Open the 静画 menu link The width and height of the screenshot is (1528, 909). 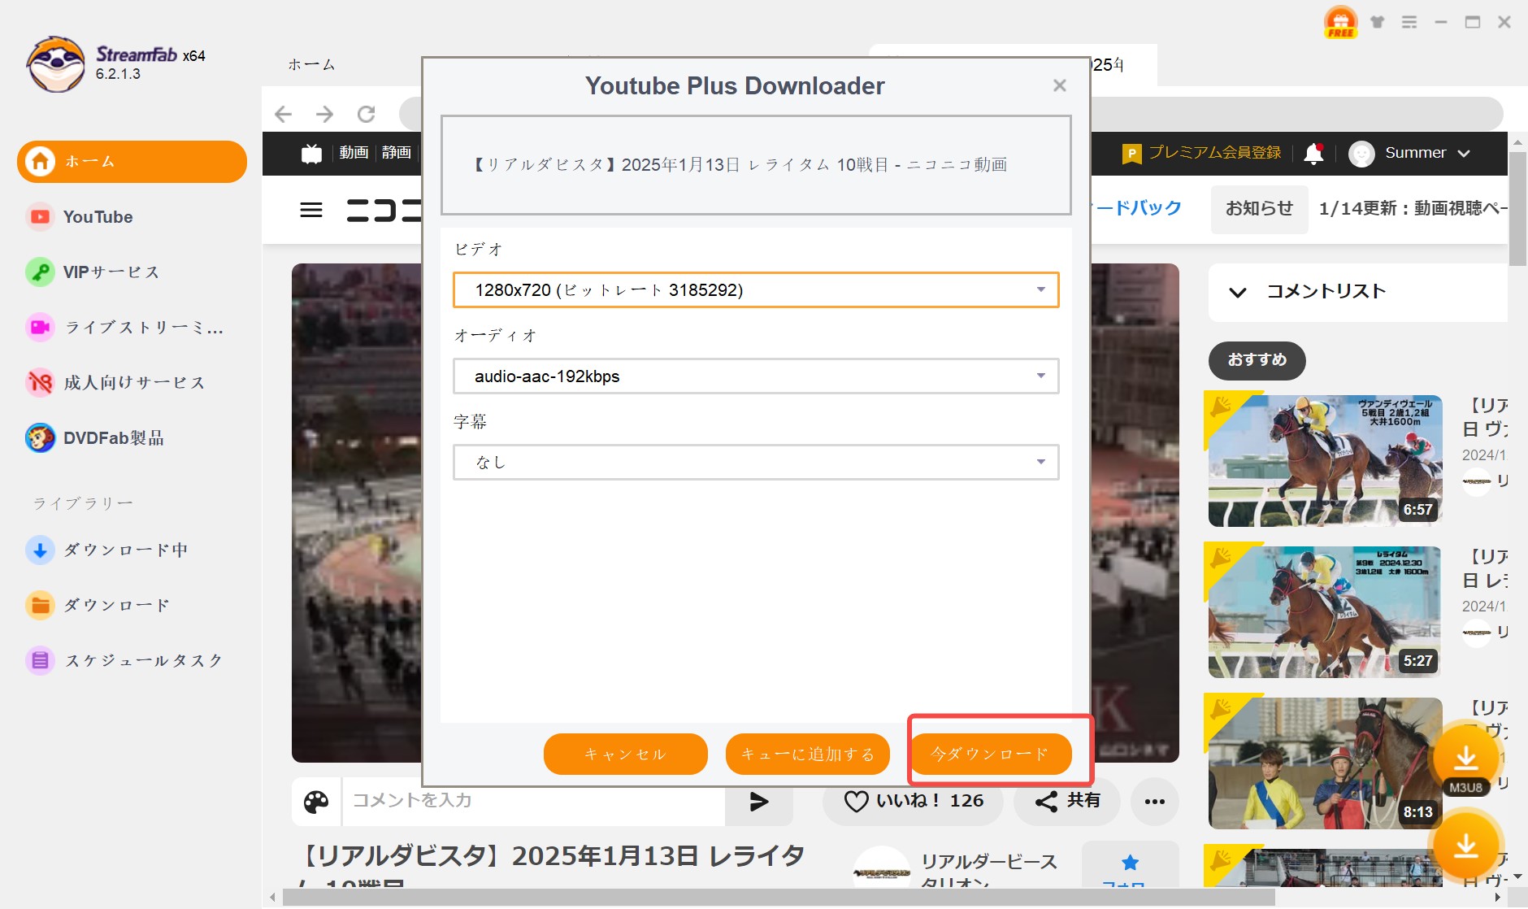pyautogui.click(x=396, y=153)
